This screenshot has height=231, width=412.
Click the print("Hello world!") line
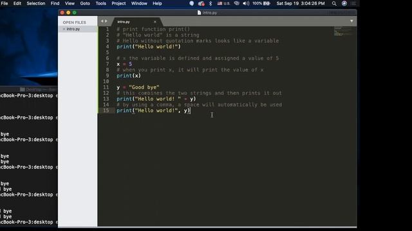coord(149,47)
